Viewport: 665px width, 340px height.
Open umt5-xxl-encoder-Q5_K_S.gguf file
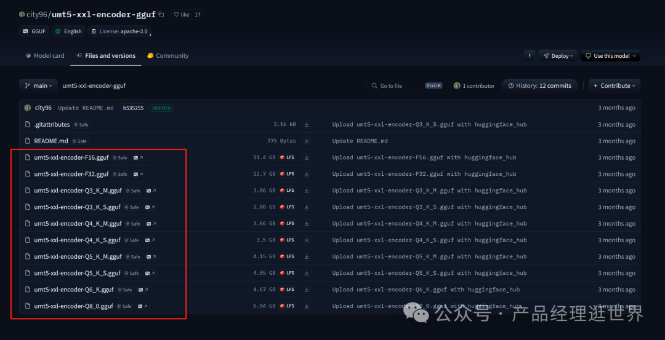77,273
